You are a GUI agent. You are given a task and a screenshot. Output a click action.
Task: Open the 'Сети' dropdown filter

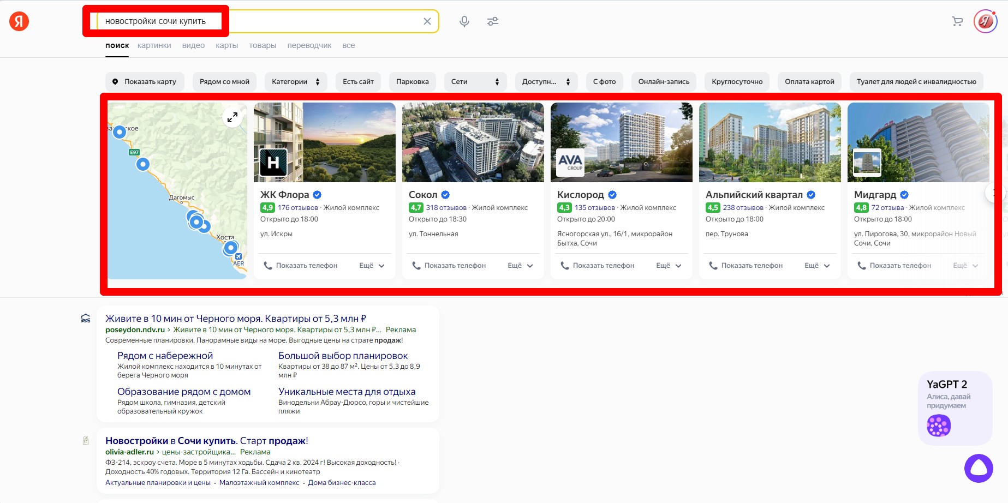(475, 82)
